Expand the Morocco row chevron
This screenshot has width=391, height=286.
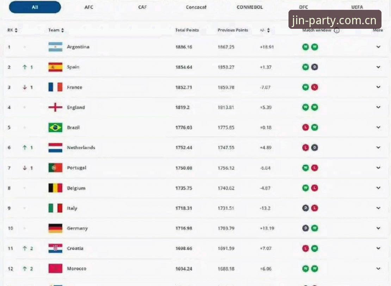378,268
